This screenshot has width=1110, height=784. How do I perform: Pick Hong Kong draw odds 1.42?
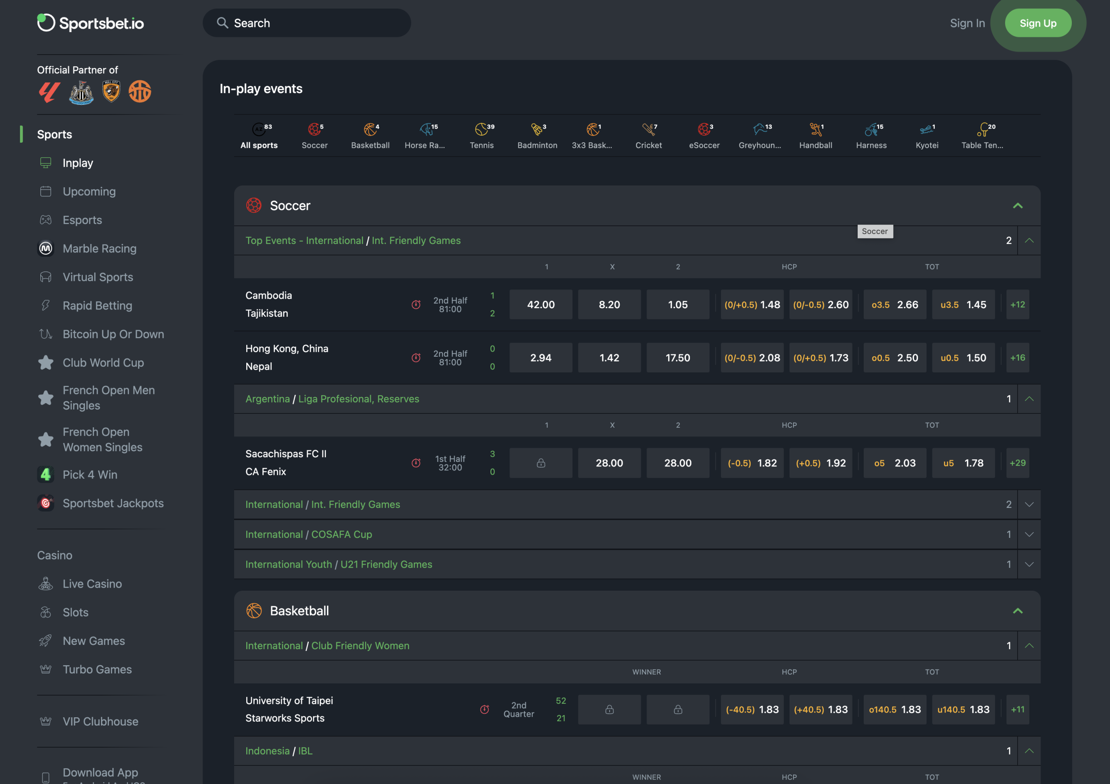pyautogui.click(x=609, y=358)
